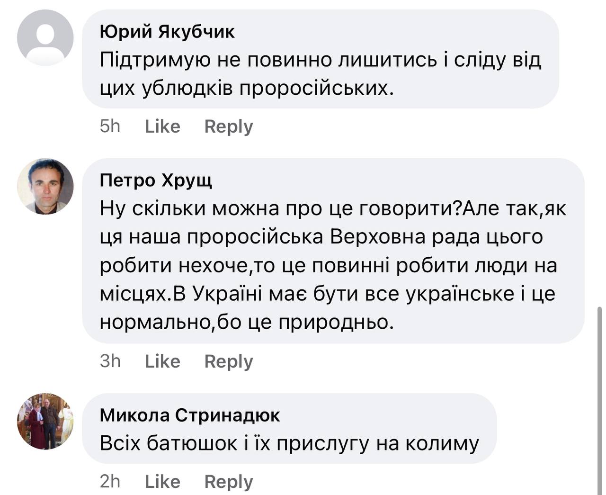
Task: Open Петро Хрущ's profile photo
Action: pos(45,186)
